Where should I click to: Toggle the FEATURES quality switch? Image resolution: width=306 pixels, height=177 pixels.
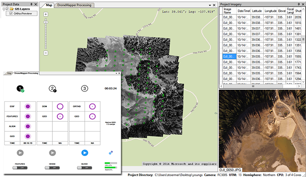pyautogui.click(x=20, y=168)
